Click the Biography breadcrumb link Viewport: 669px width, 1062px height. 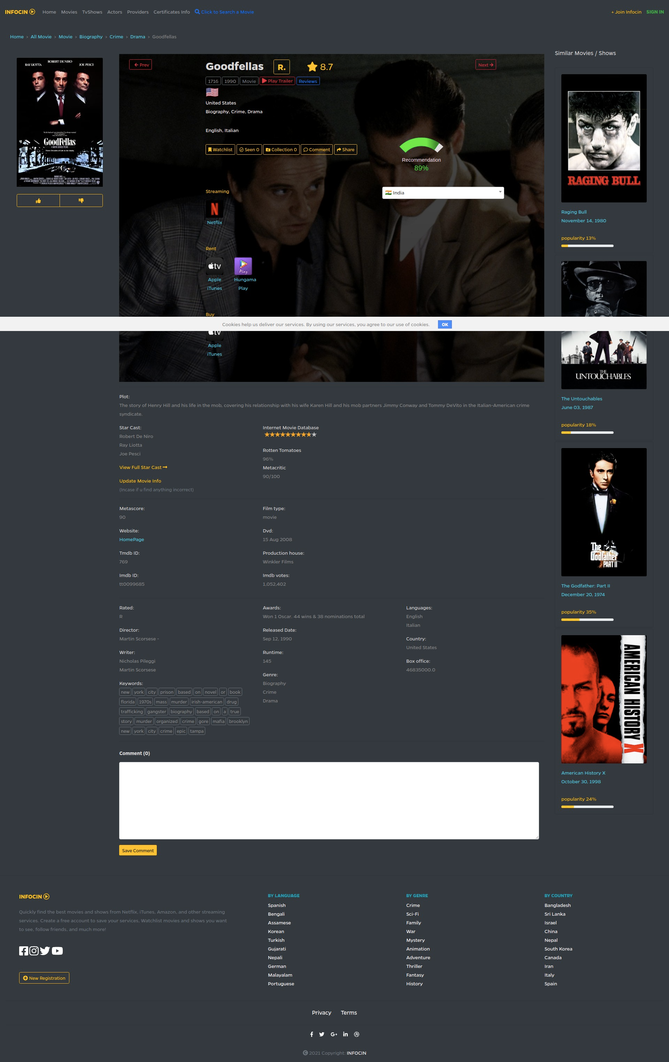[x=91, y=37]
